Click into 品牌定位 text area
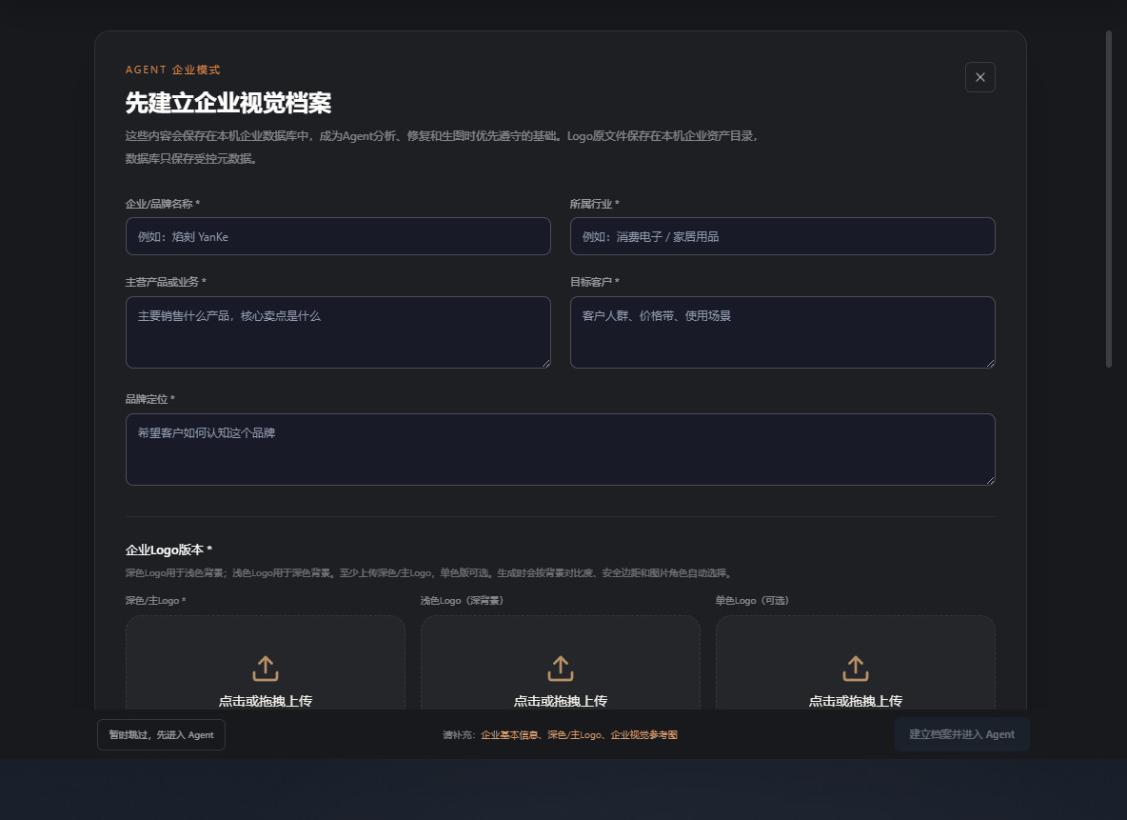This screenshot has width=1127, height=820. point(560,449)
